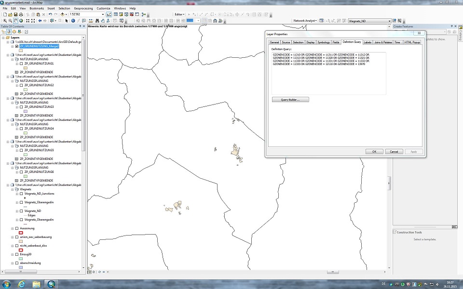Screen dimensions: 463x289
Task: Click the red Auszonung symbol swatch
Action: [21, 233]
